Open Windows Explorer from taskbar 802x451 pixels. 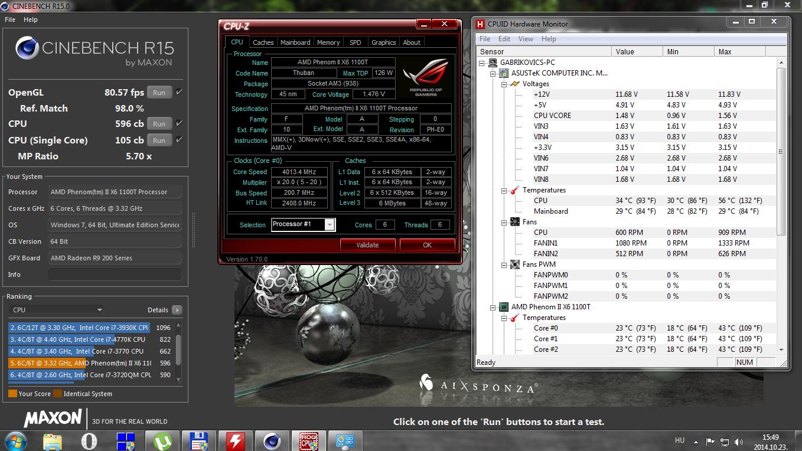coord(53,441)
